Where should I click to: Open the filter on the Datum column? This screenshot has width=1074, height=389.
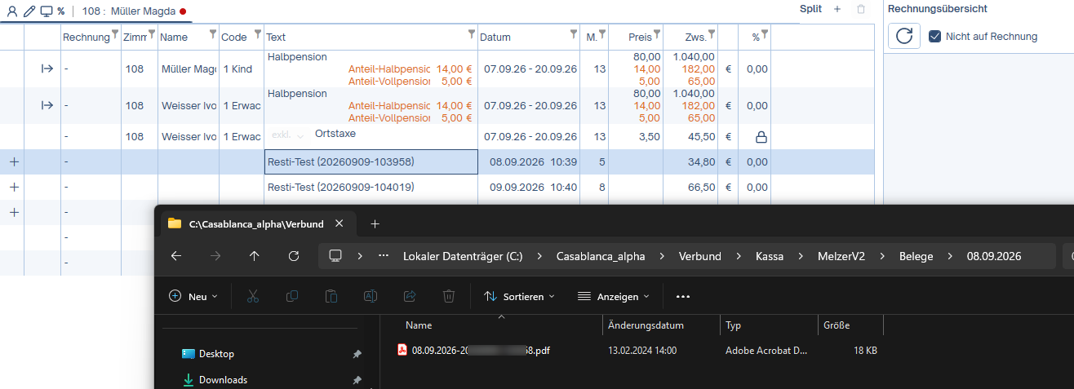tap(574, 34)
